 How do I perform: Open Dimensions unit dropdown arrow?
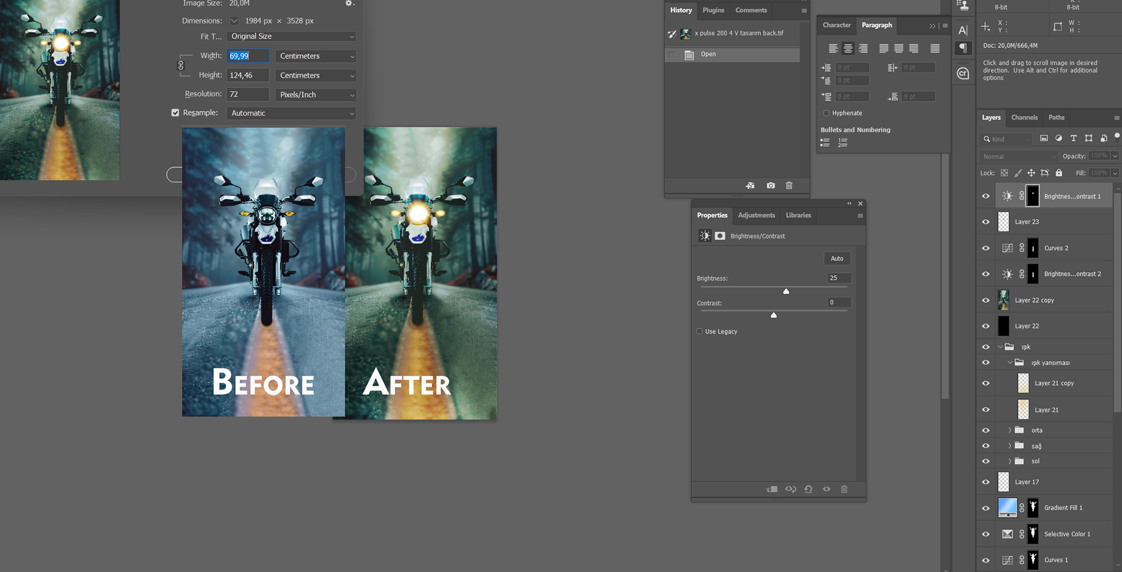click(234, 21)
